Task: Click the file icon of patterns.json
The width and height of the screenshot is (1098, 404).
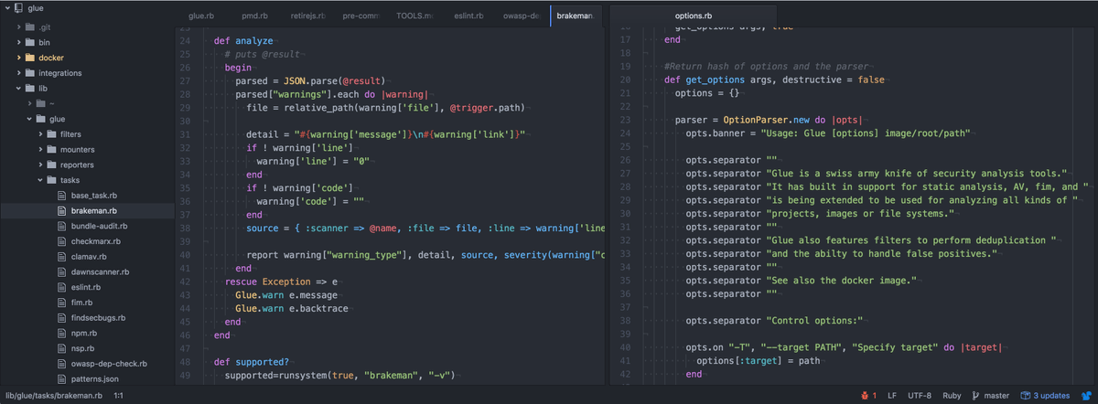Action: coord(61,378)
